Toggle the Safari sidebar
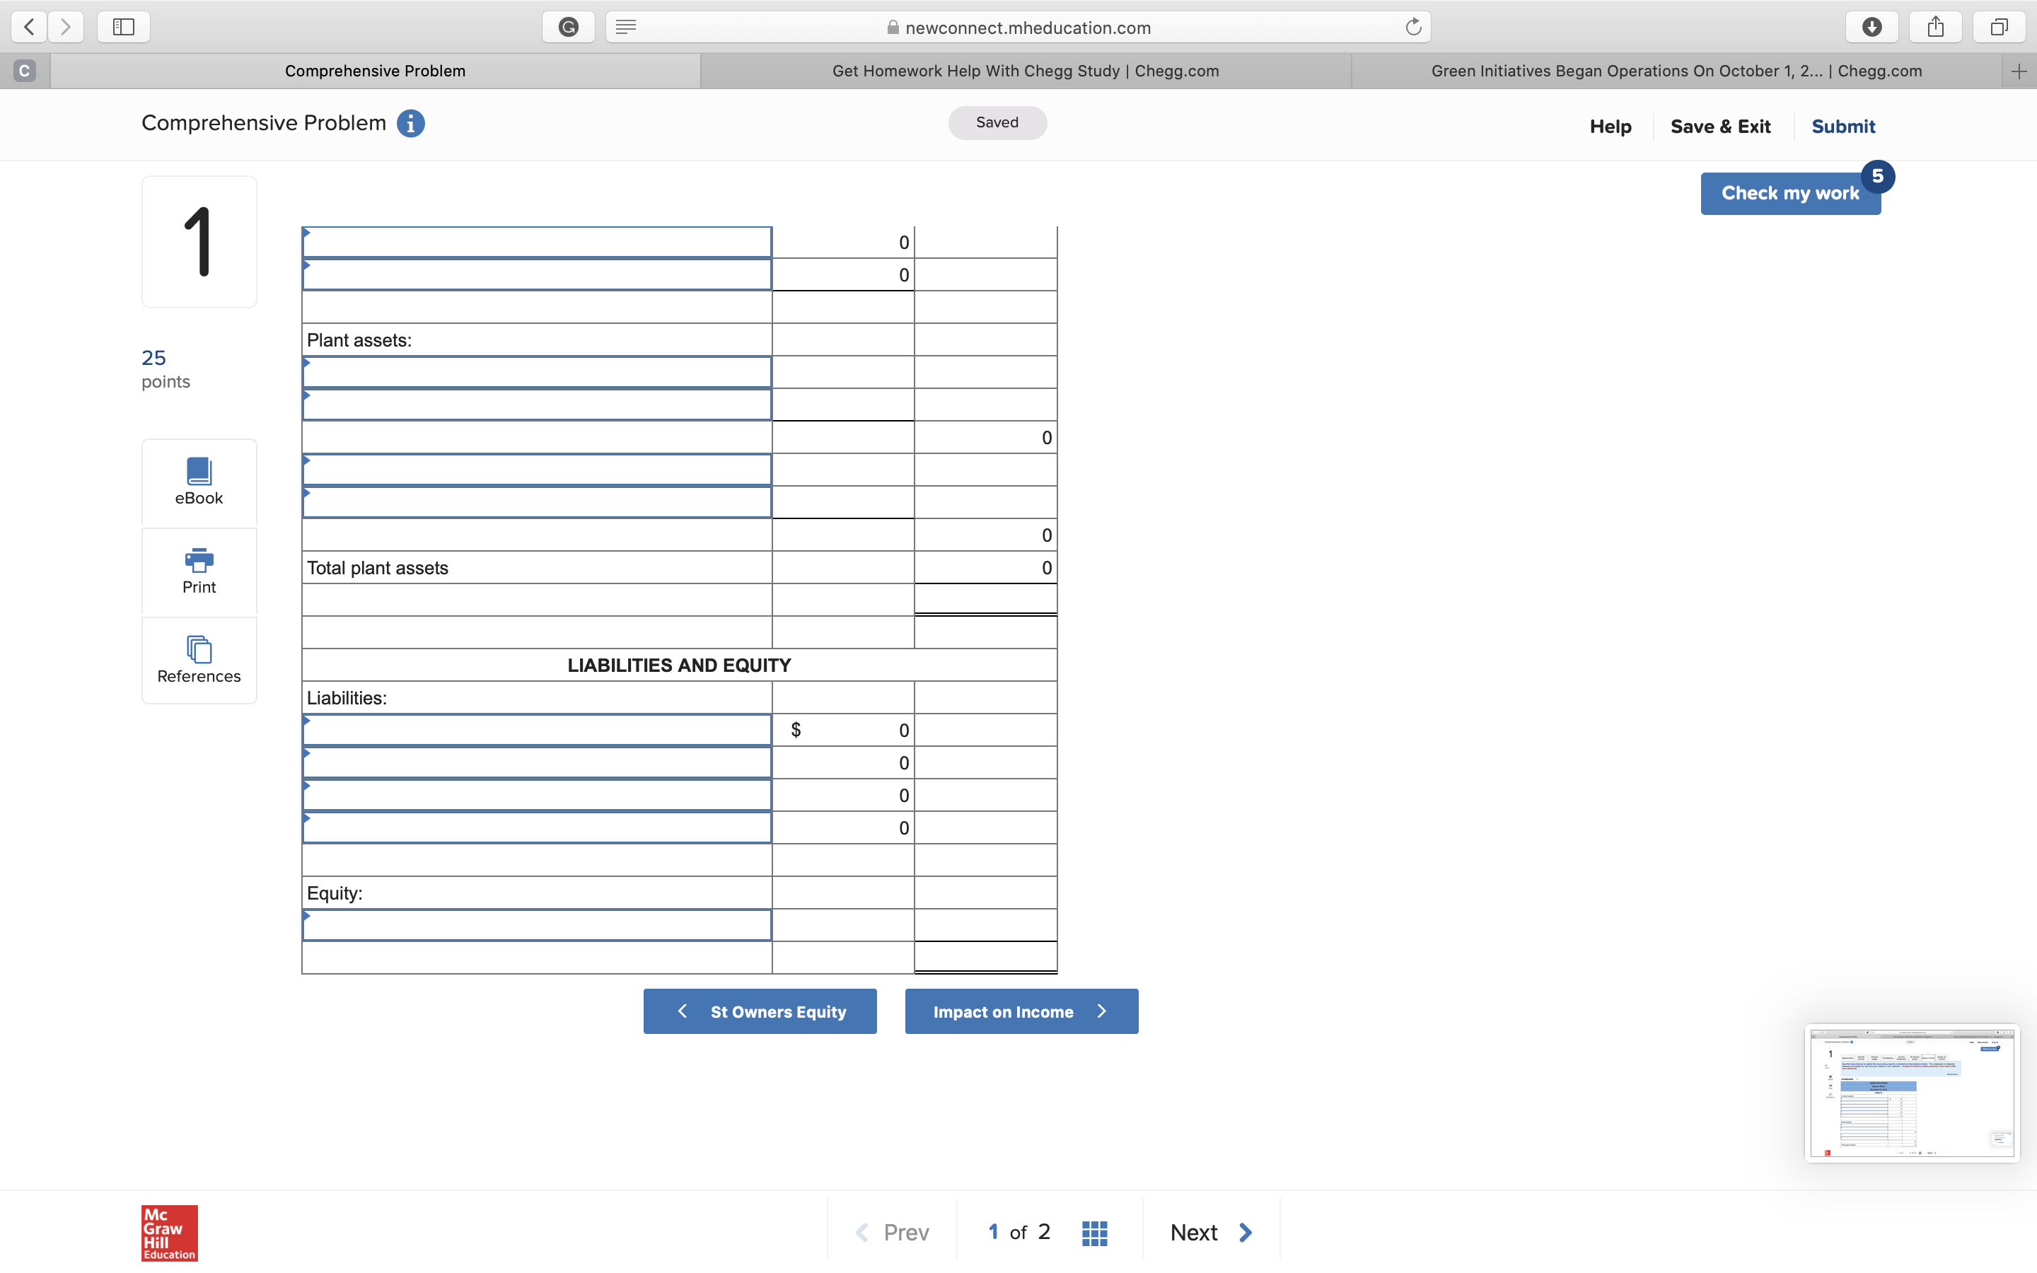This screenshot has height=1273, width=2037. coord(123,26)
